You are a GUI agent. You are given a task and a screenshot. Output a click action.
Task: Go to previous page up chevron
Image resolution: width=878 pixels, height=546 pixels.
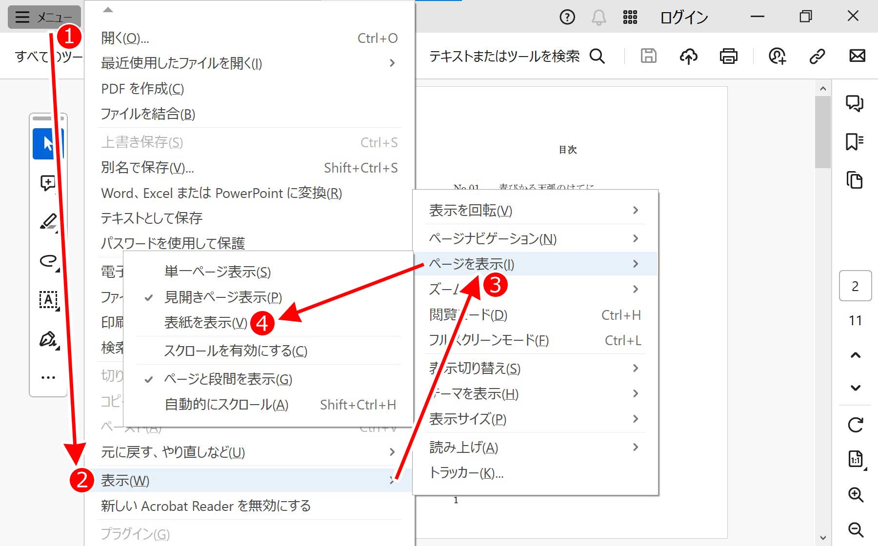(855, 355)
